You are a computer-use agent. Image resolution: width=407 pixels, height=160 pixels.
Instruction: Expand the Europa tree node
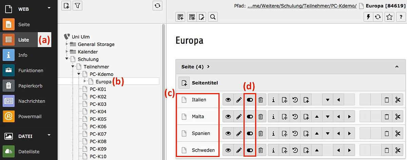click(85, 82)
